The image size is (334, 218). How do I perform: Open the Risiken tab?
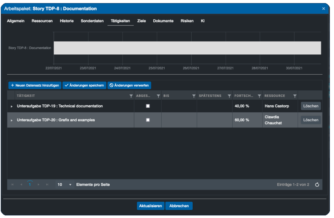pos(187,21)
